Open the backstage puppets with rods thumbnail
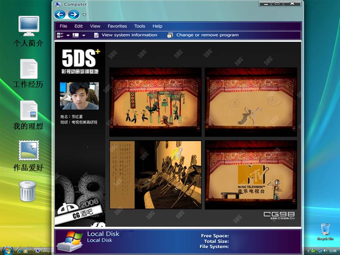This screenshot has width=340, height=255. click(x=155, y=175)
